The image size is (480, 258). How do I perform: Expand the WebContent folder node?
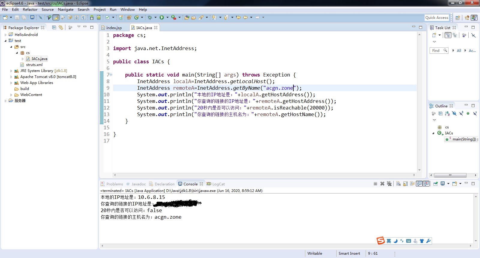click(x=11, y=95)
